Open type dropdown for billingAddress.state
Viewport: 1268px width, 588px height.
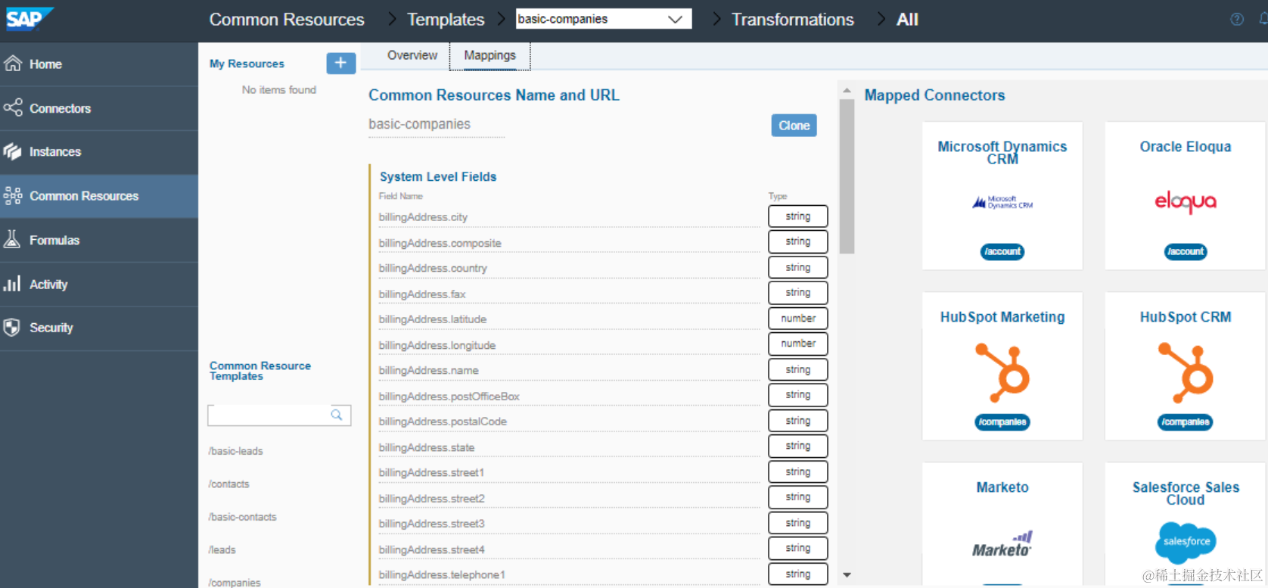798,446
